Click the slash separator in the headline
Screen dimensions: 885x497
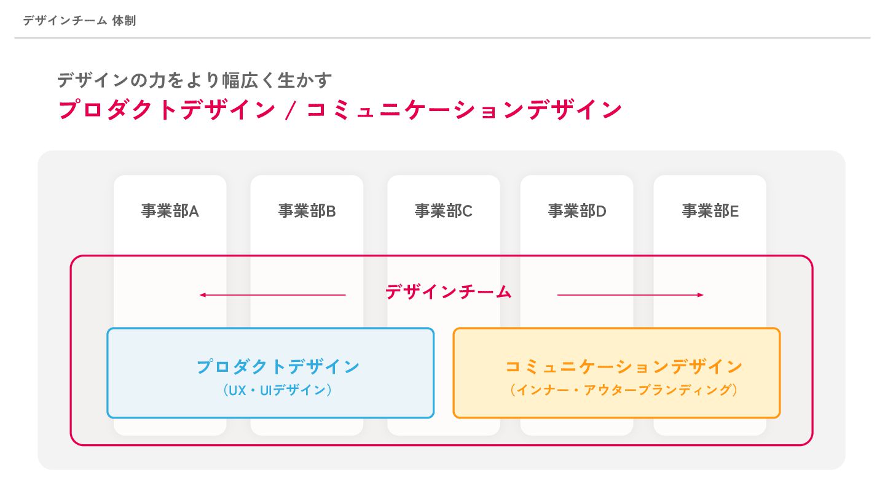[292, 110]
